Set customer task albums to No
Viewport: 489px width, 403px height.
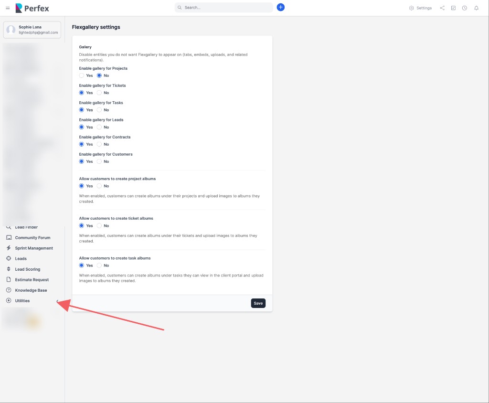coord(99,265)
